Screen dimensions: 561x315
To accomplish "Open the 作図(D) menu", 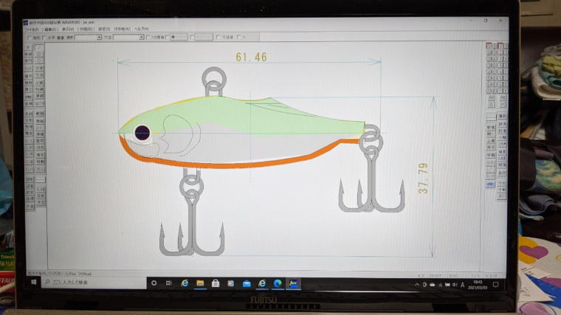I will [86, 29].
